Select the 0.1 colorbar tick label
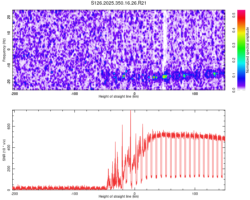The image size is (250, 200). pyautogui.click(x=234, y=75)
